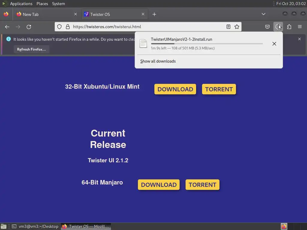Click the Firefox back arrow
The width and height of the screenshot is (307, 230).
coord(7,27)
